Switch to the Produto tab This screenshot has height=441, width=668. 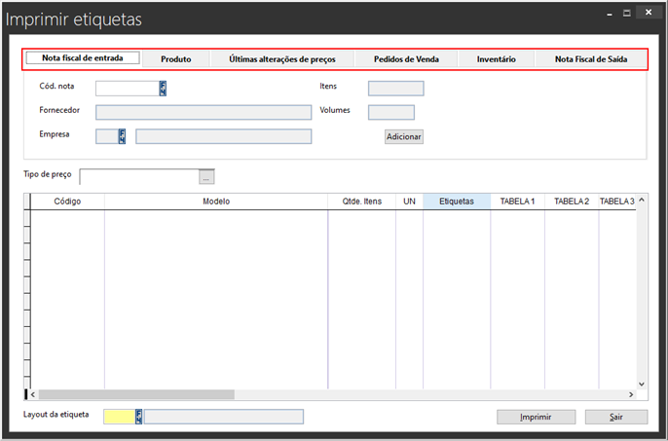(x=175, y=59)
